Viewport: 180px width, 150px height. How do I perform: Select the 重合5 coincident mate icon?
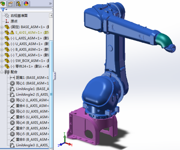pyautogui.click(x=12, y=117)
